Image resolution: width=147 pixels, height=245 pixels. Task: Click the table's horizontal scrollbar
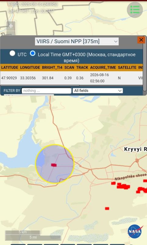[40, 86]
